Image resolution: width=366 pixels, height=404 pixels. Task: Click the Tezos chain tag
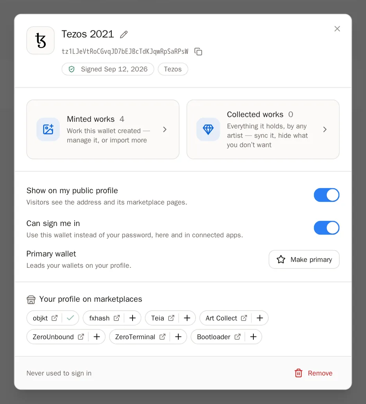pyautogui.click(x=173, y=69)
